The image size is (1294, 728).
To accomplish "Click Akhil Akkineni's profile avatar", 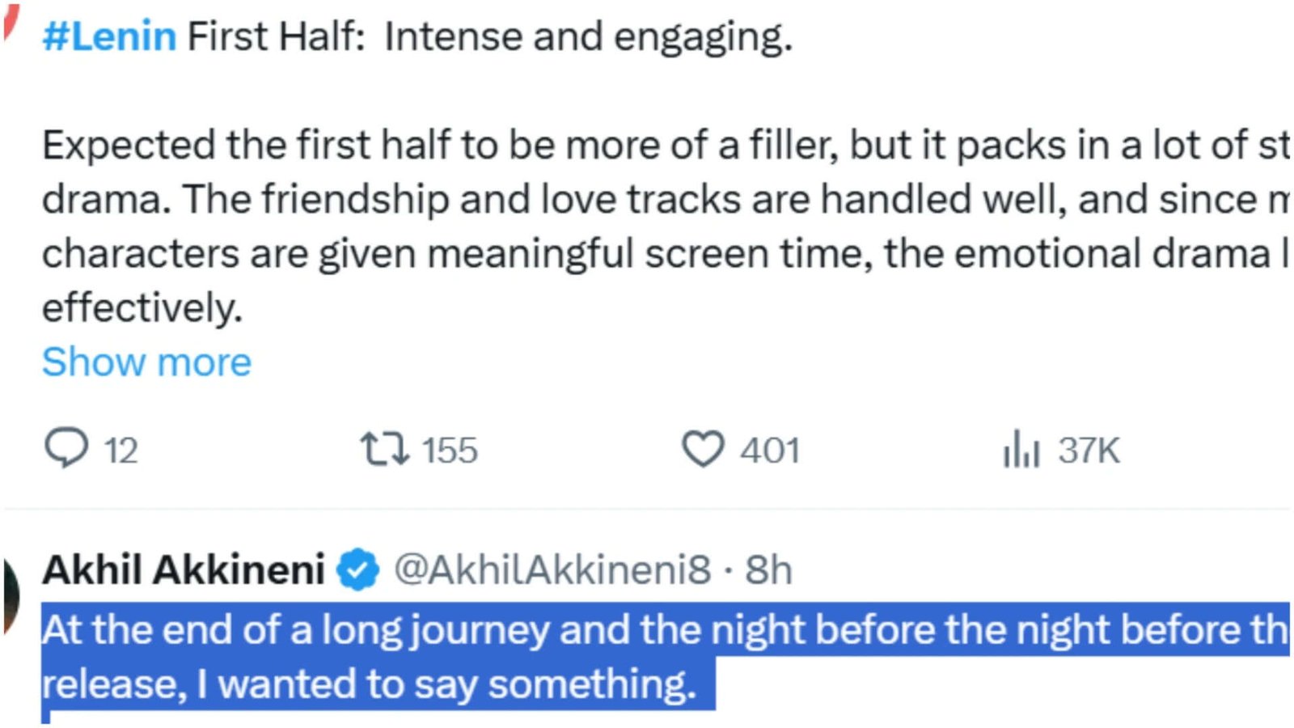I will [11, 595].
